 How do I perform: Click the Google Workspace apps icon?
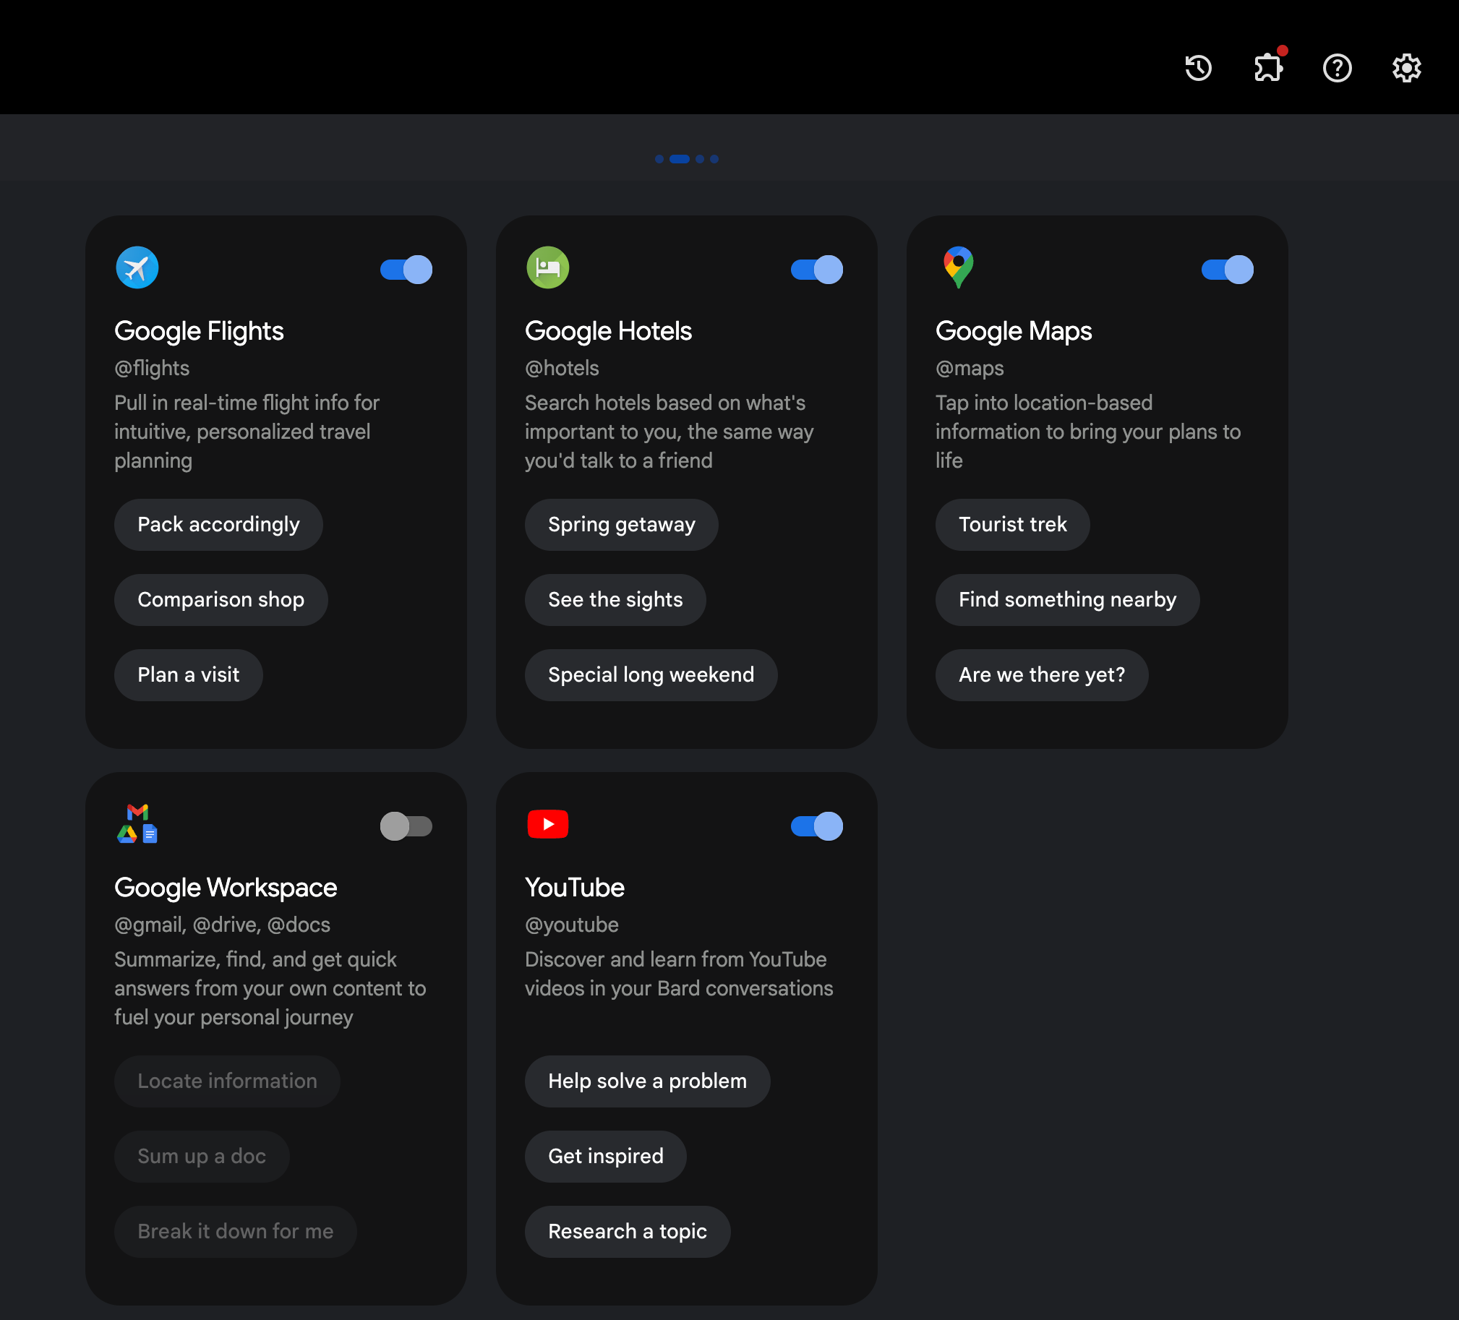[x=137, y=823]
